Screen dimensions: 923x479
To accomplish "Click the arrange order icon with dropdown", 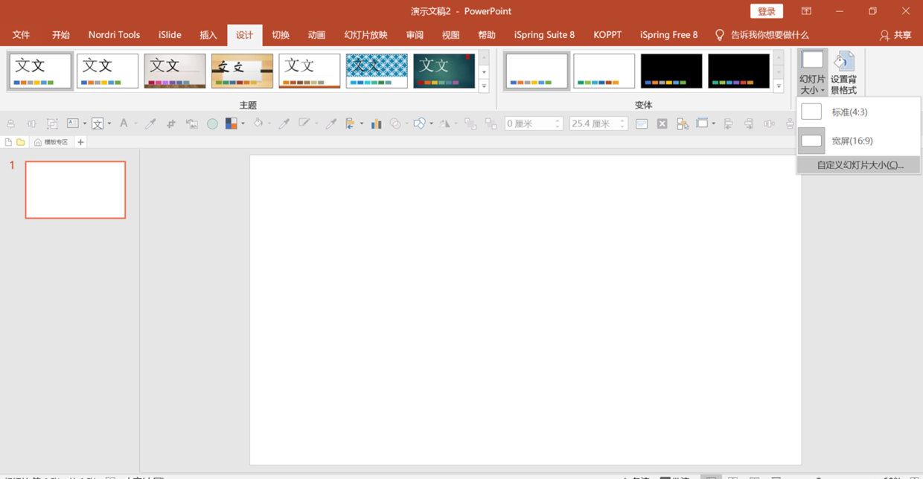I will click(x=350, y=123).
